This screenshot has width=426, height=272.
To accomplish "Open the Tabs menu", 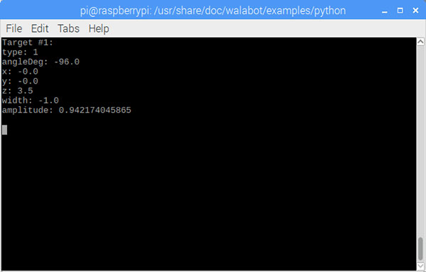I will 68,28.
